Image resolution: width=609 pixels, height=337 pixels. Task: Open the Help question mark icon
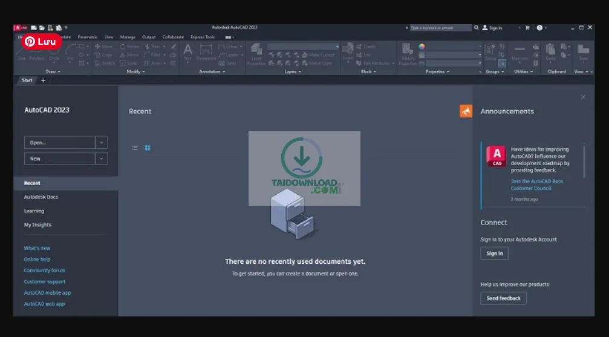(539, 28)
